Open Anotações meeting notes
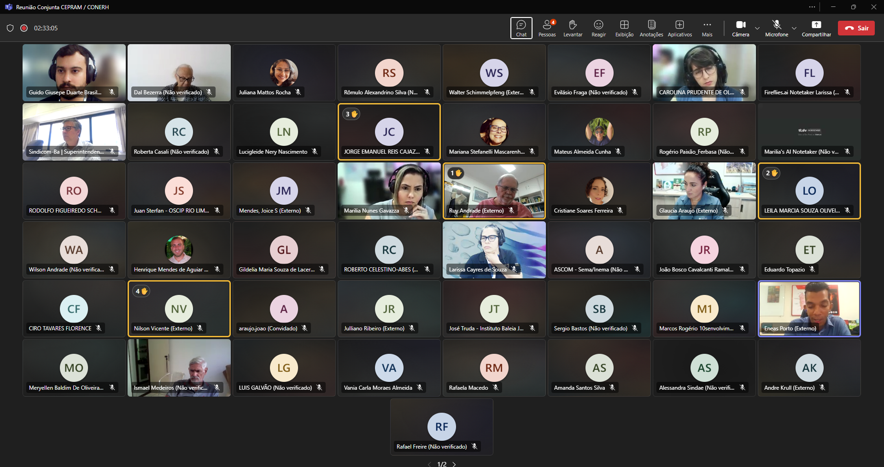Image resolution: width=884 pixels, height=467 pixels. click(x=651, y=28)
